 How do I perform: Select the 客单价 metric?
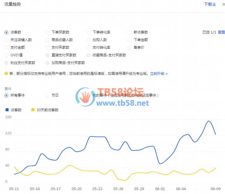tap(130, 48)
